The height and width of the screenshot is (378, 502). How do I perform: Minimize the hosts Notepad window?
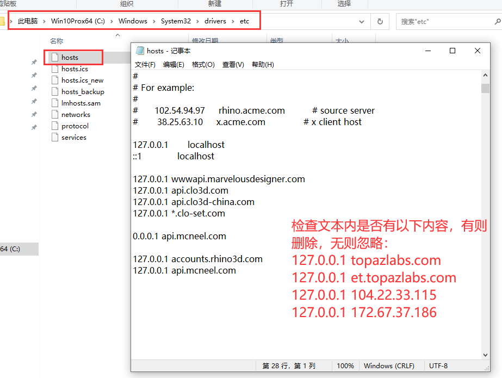tap(428, 51)
